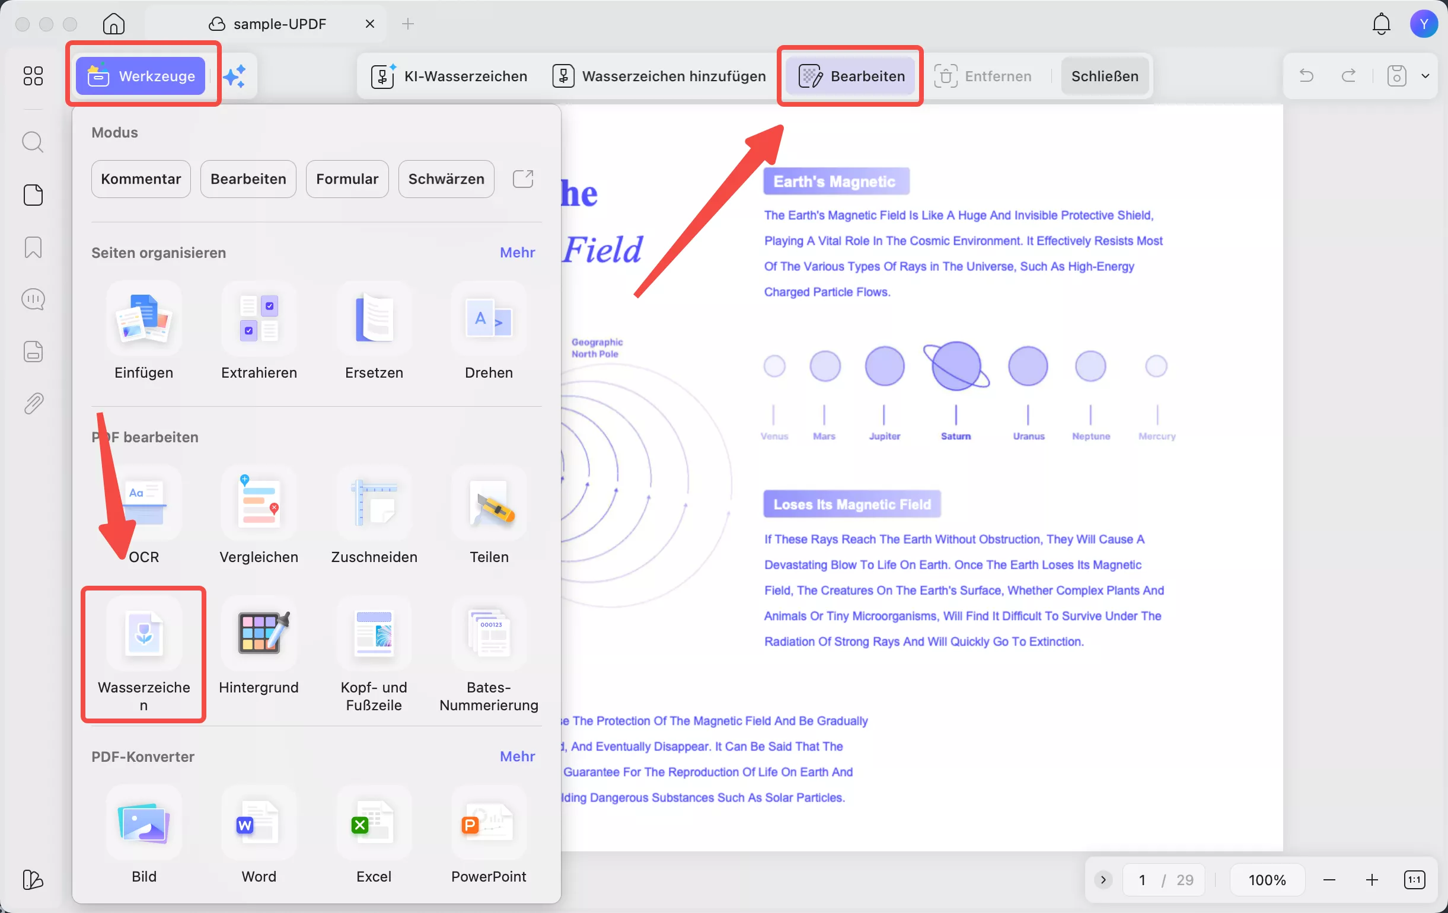Open the Teilen split tool
Screen dimensions: 1448x913
pos(489,516)
